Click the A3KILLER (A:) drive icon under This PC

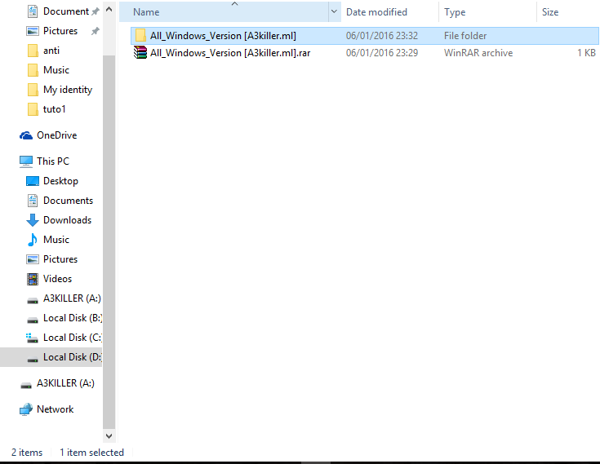point(33,300)
